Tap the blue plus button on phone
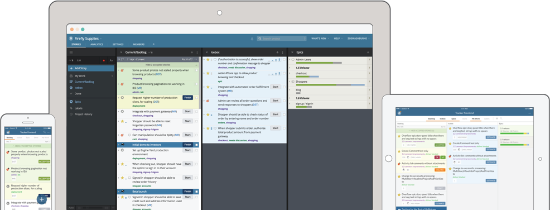 41,199
